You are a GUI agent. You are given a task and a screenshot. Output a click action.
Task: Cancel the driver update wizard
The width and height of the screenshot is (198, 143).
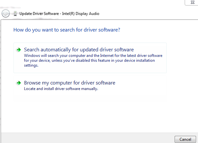(x=185, y=139)
